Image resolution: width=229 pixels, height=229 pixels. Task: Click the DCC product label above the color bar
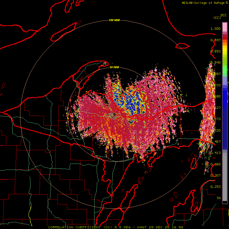(x=223, y=15)
